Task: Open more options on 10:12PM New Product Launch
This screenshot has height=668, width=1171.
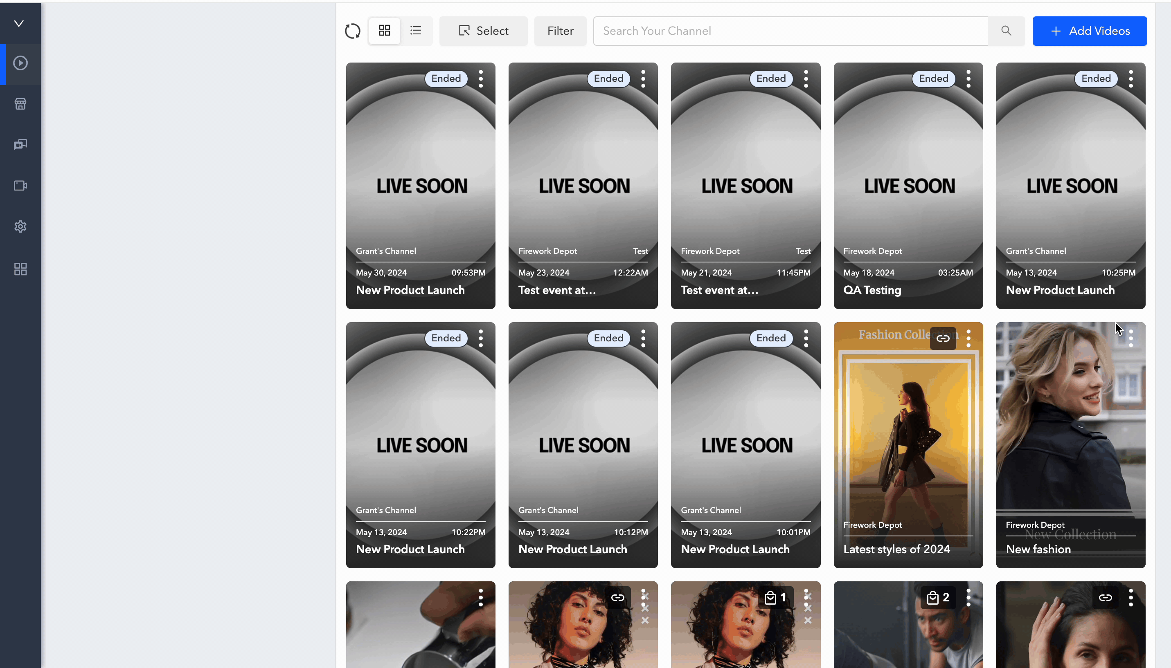Action: point(643,338)
